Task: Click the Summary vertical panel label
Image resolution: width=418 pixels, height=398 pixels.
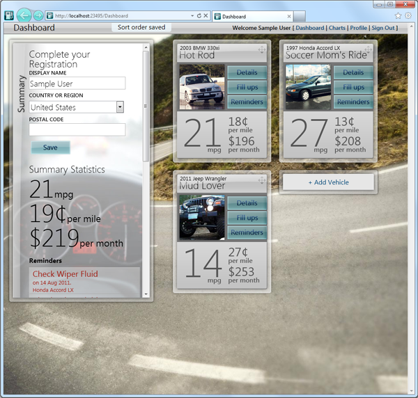Action: pyautogui.click(x=22, y=94)
